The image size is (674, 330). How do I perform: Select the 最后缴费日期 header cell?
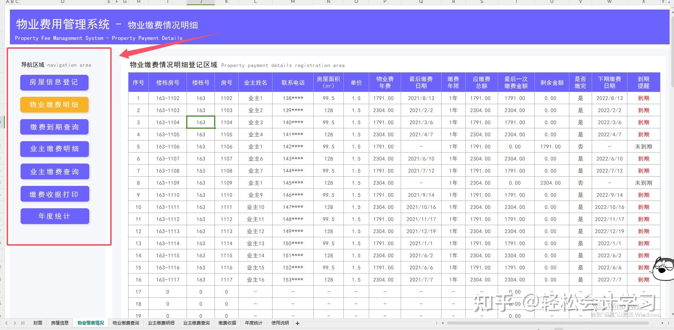coord(421,82)
